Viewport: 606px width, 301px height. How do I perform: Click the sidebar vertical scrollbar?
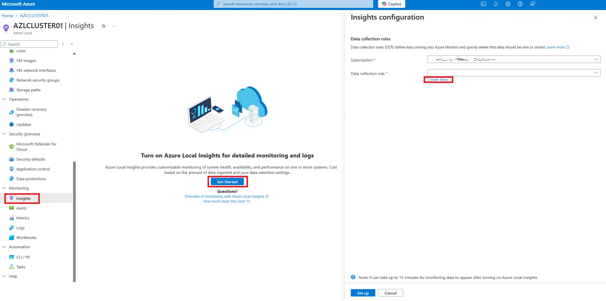coord(74,220)
